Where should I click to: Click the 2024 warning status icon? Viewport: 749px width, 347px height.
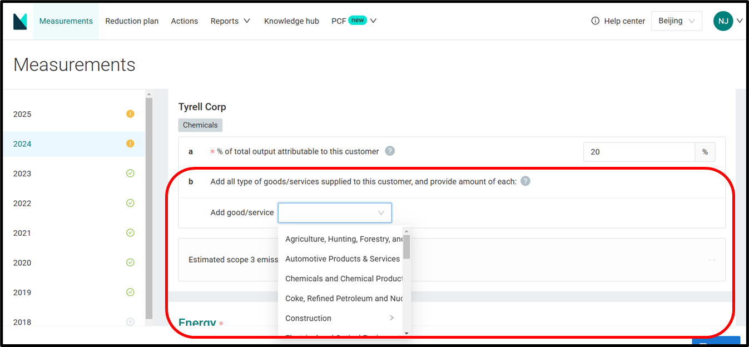pyautogui.click(x=130, y=143)
